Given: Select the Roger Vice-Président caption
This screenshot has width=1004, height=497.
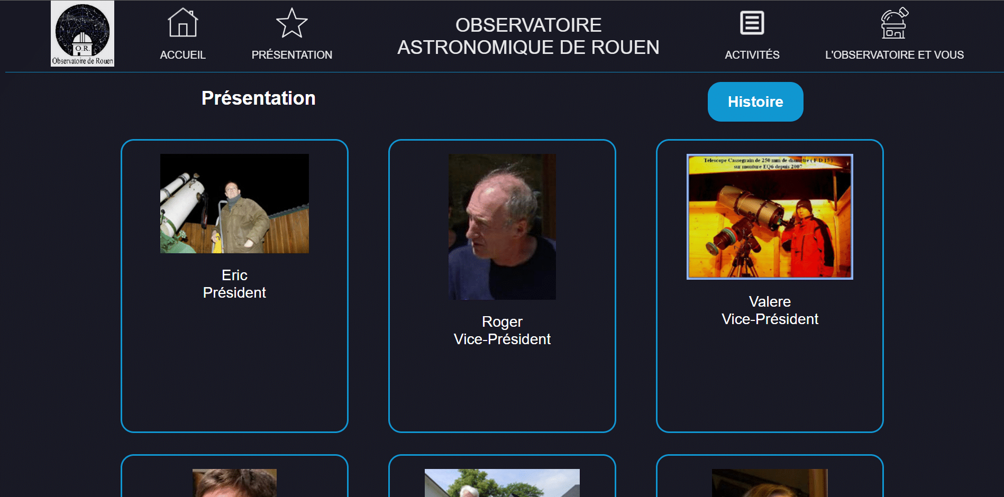Looking at the screenshot, I should click(502, 330).
